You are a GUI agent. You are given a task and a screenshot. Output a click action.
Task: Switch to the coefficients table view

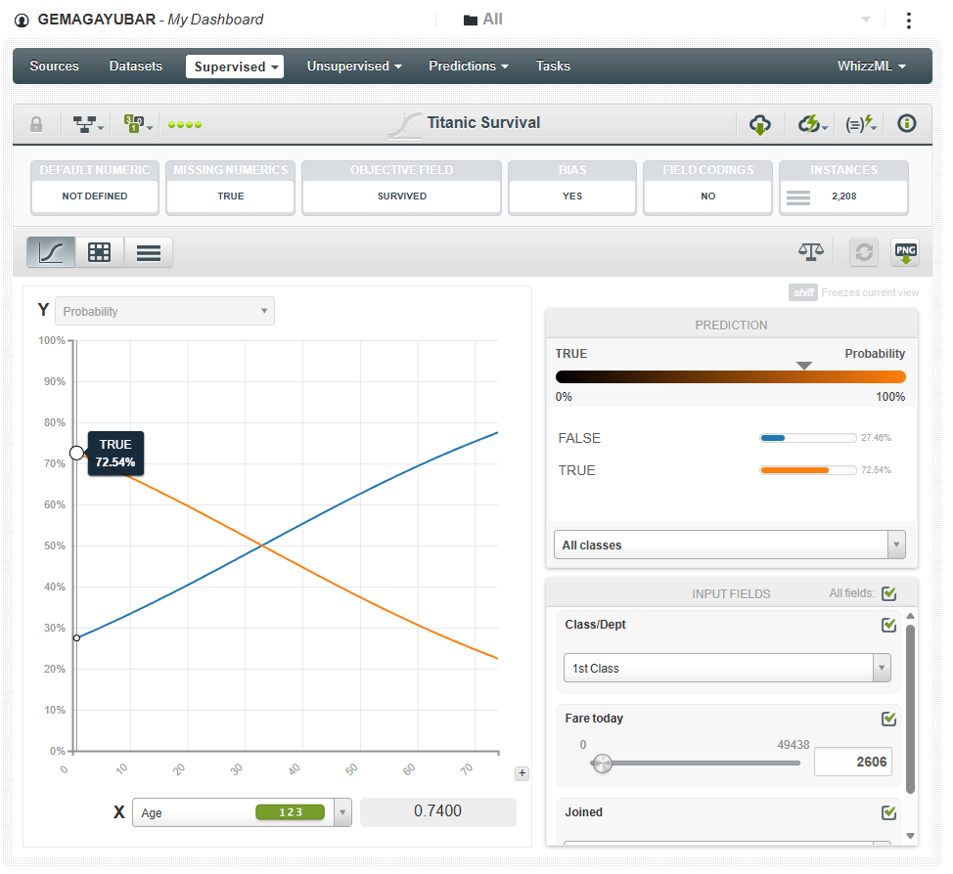tap(100, 252)
